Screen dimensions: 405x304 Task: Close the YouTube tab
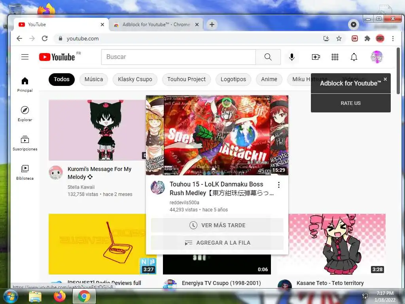[102, 25]
